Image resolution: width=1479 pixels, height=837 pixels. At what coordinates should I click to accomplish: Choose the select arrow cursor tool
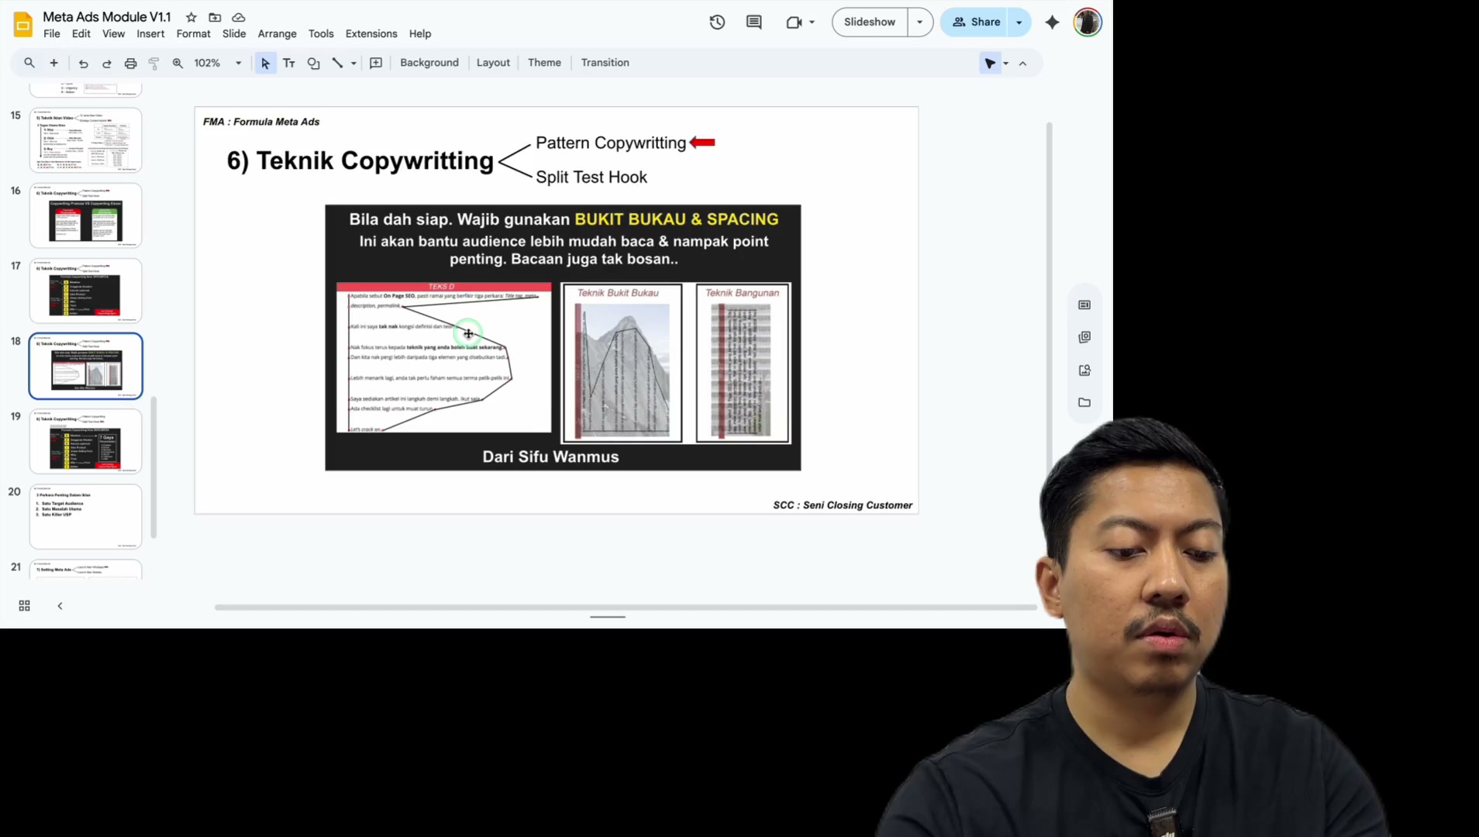[265, 64]
